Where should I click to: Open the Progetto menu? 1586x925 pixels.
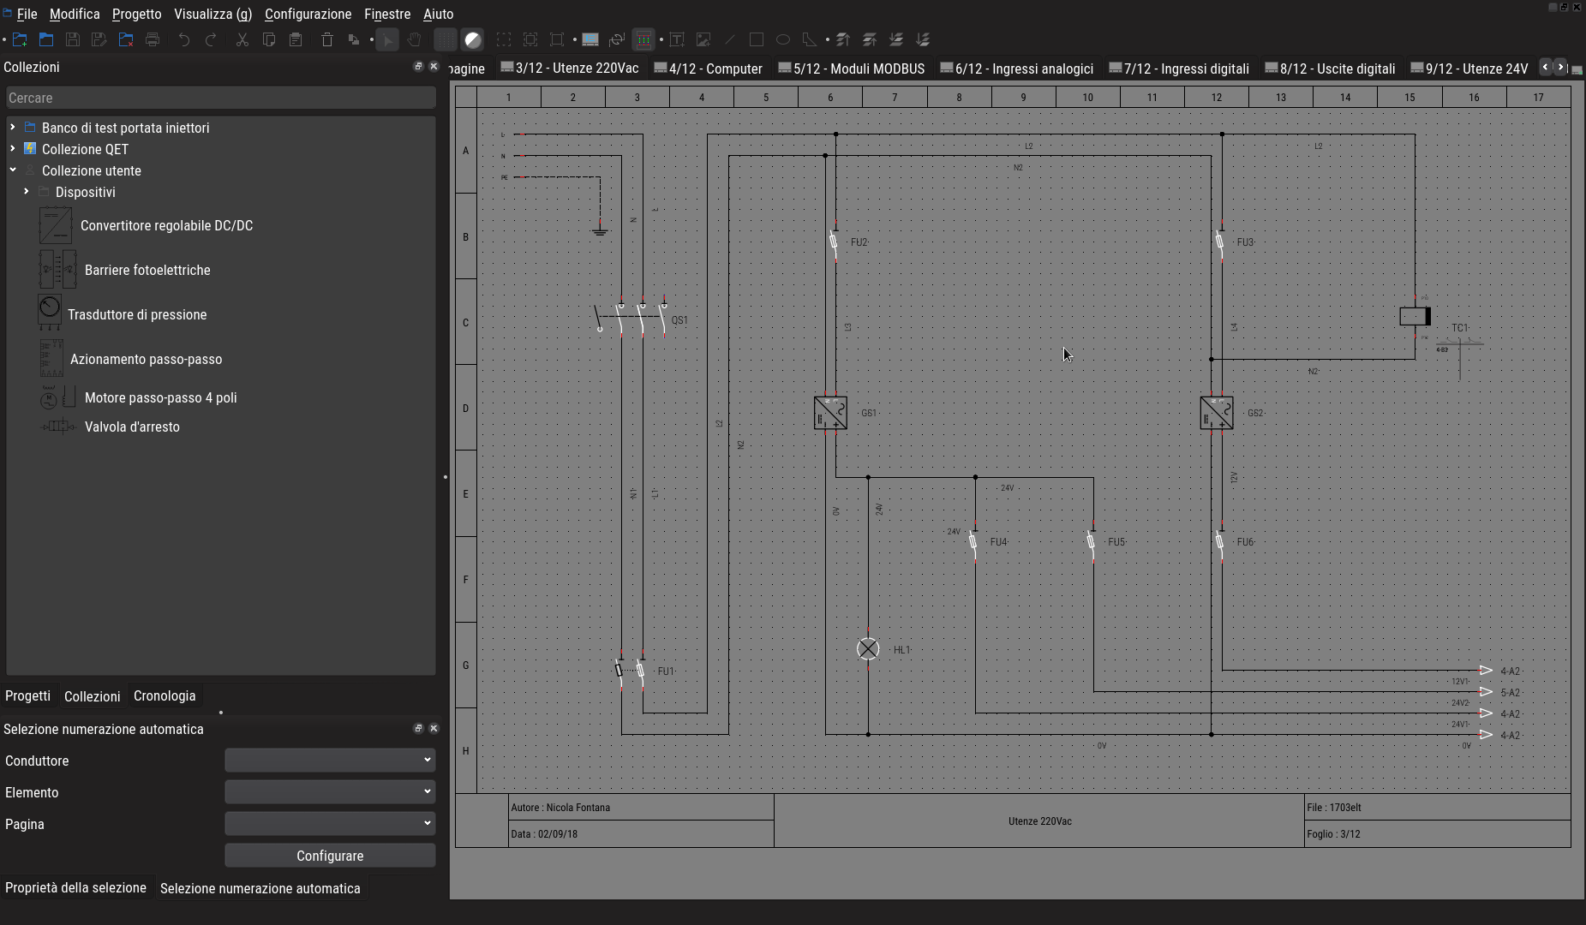tap(136, 14)
